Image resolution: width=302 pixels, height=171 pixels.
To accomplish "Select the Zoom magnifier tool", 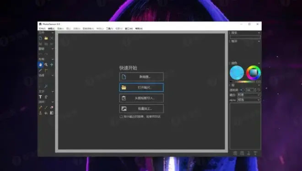I will 46,64.
